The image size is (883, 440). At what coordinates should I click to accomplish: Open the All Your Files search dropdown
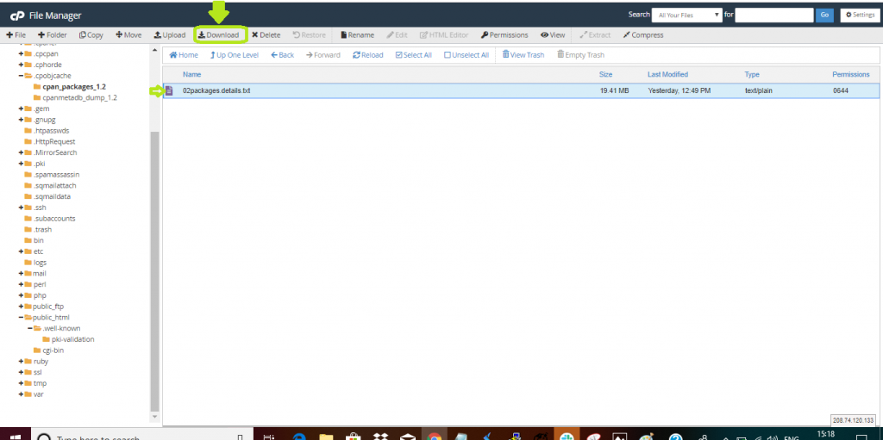[686, 15]
